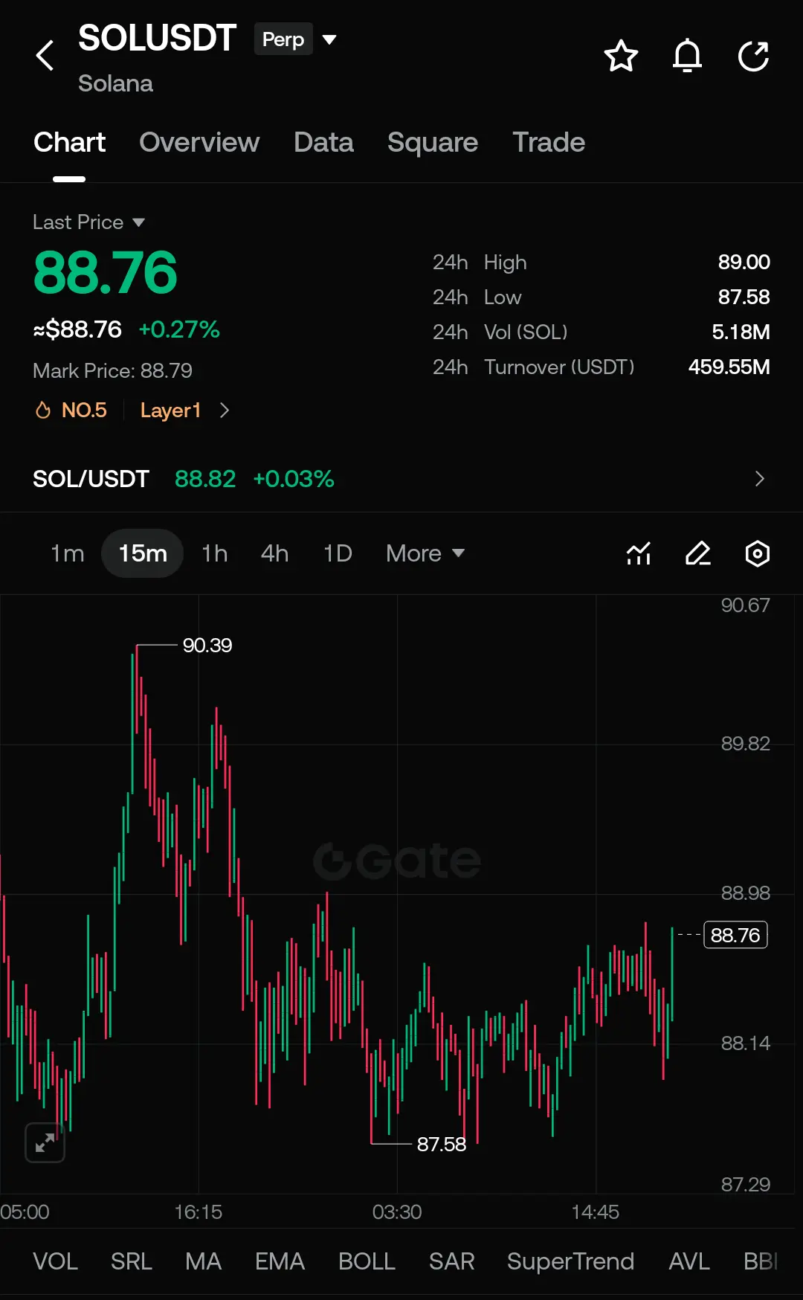Screen dimensions: 803x1300
Task: Go to the Trade tab
Action: click(549, 142)
